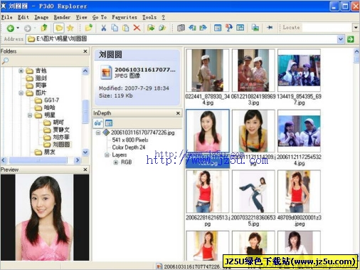
Task: Click the Move To folder icon
Action: 162,28
